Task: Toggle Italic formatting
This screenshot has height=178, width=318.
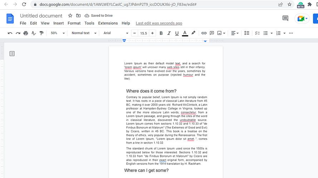Action: pos(169,33)
